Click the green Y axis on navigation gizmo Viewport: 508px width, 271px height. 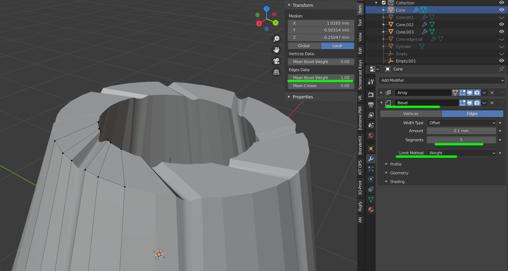click(x=276, y=23)
